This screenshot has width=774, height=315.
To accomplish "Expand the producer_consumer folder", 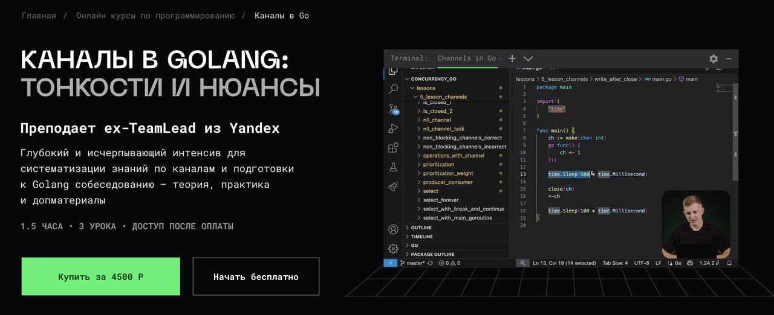I will point(447,182).
